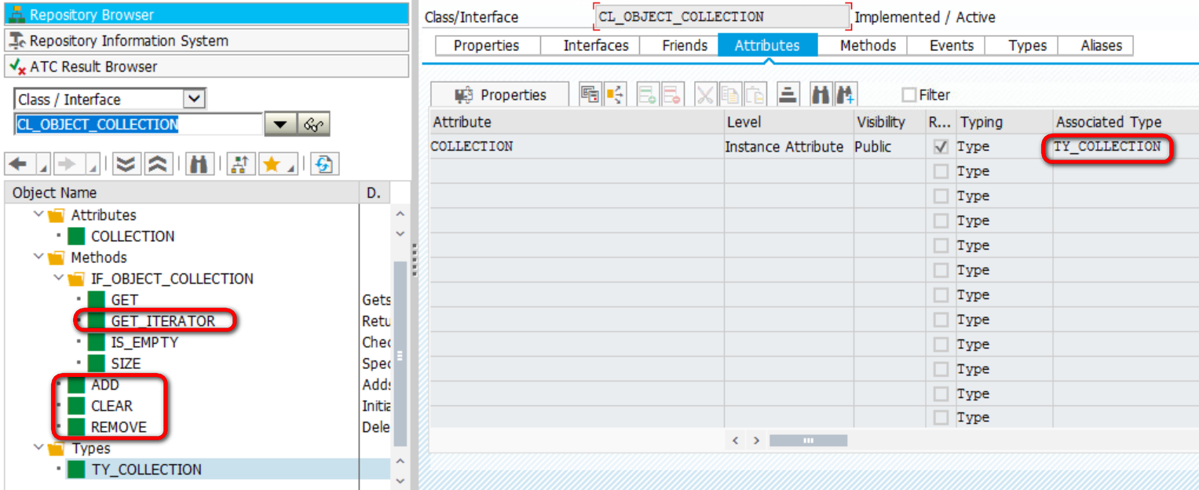This screenshot has width=1199, height=490.
Task: Open forward navigation history small arrow
Action: point(92,167)
